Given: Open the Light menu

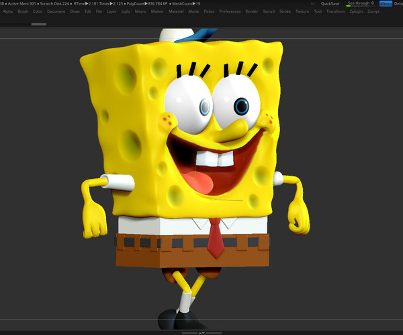Looking at the screenshot, I should click(126, 11).
